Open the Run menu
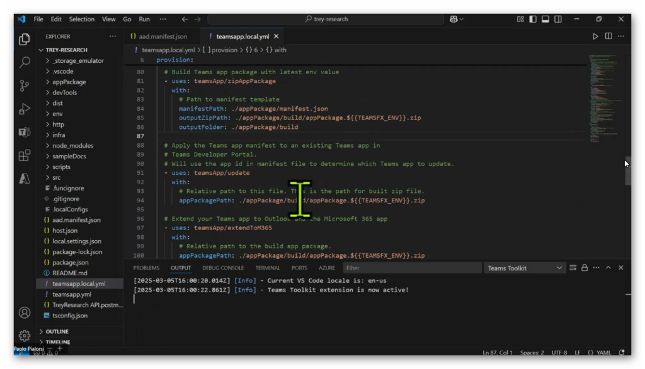The image size is (645, 369). tap(144, 19)
